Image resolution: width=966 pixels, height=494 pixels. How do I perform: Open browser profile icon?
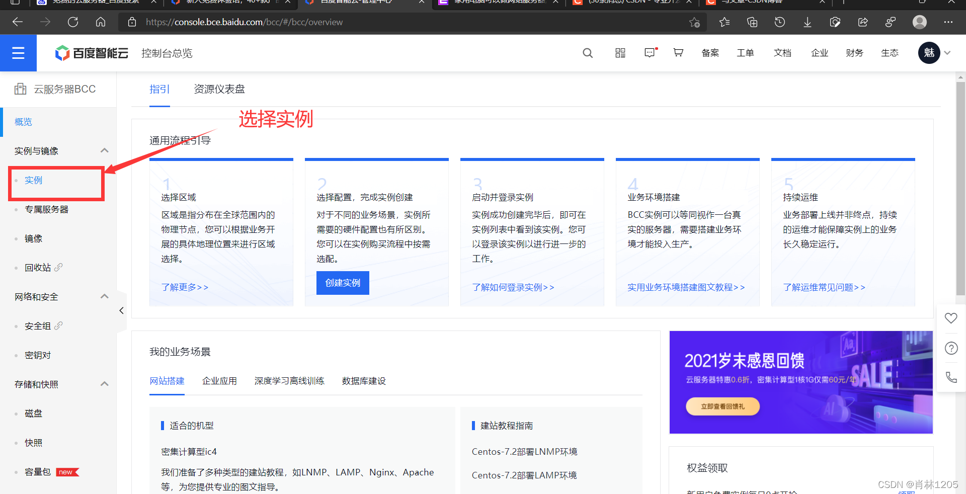[x=920, y=22]
